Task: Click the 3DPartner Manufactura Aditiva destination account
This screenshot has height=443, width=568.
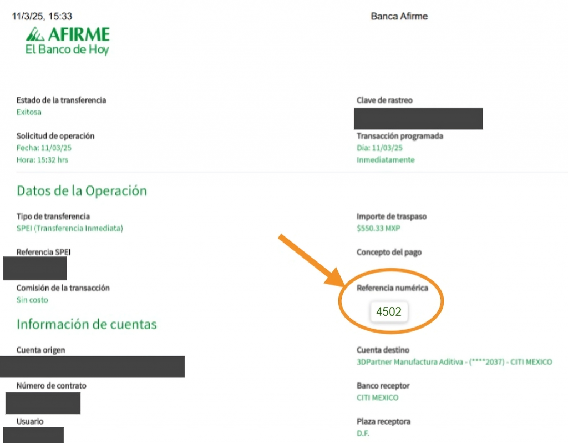Action: click(454, 362)
